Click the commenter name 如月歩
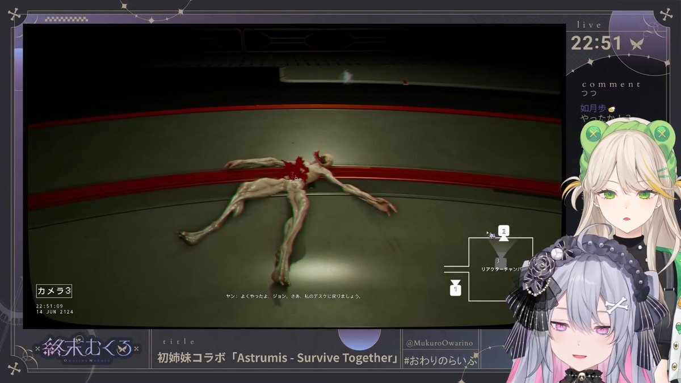The height and width of the screenshot is (383, 681). 594,108
